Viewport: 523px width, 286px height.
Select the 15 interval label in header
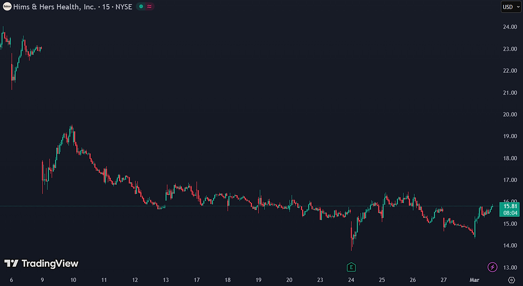(106, 6)
